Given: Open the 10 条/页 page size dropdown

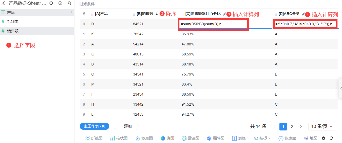Looking at the screenshot, I should (322, 126).
